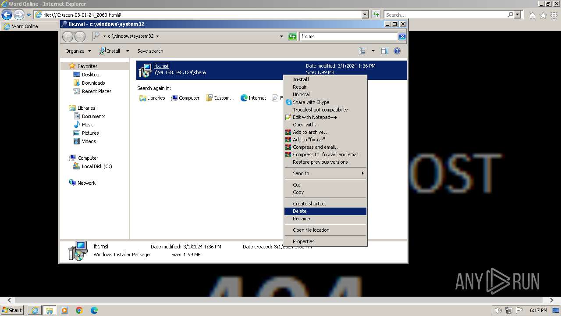The height and width of the screenshot is (316, 561).
Task: Select Libraries in the navigation pane
Action: click(x=86, y=108)
